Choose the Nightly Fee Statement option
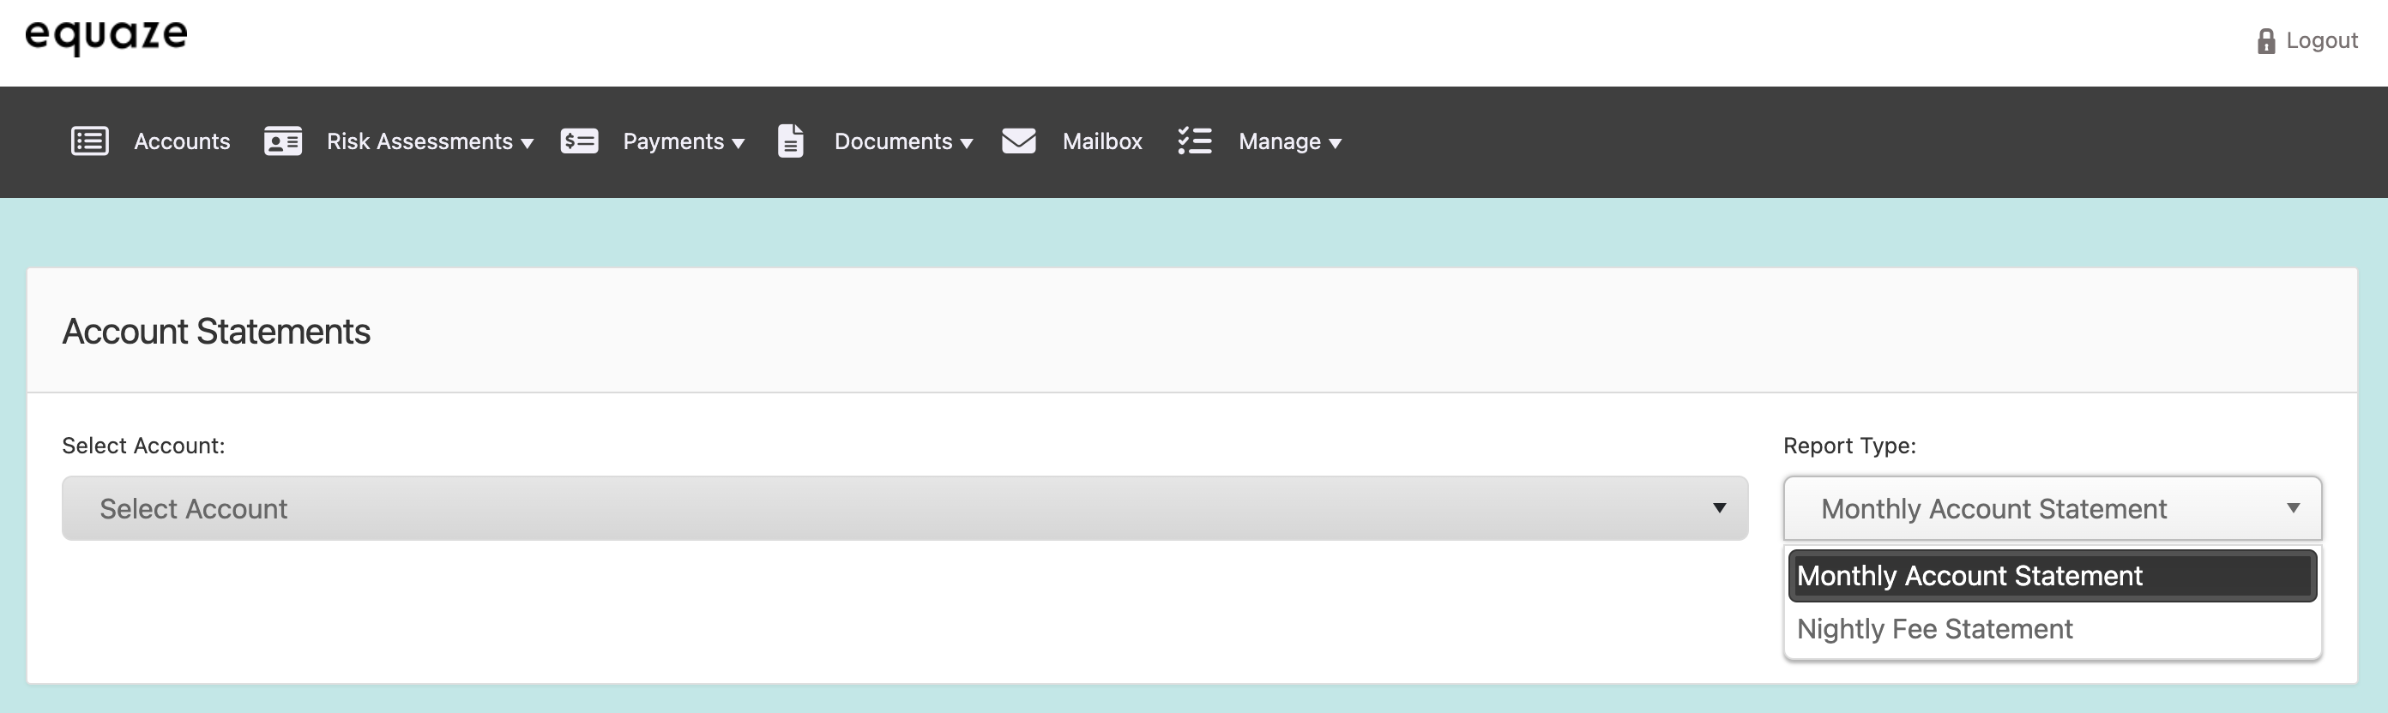Screen dimensions: 2388x713 tap(1935, 629)
